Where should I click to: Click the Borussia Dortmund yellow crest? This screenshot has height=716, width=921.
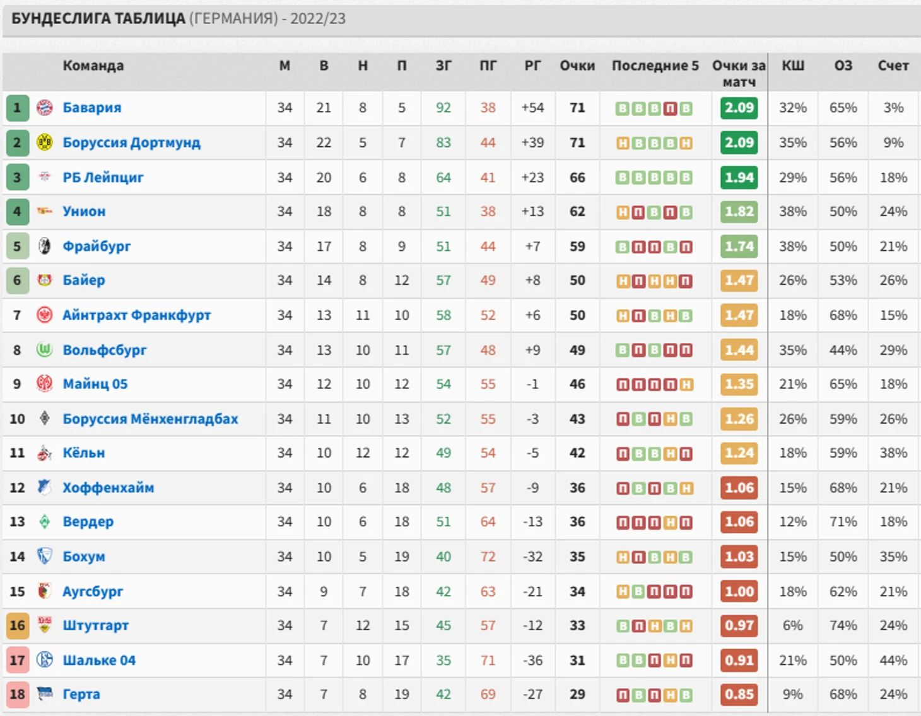coord(44,142)
